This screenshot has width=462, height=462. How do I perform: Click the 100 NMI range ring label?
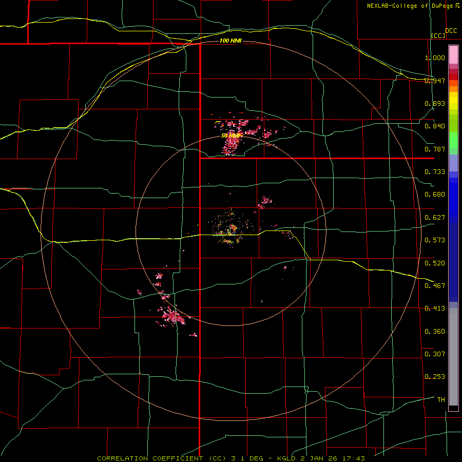230,41
